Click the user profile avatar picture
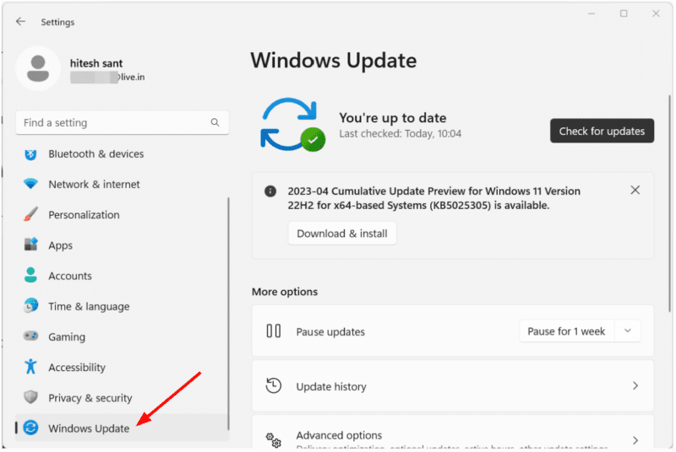The image size is (676, 452). click(38, 68)
